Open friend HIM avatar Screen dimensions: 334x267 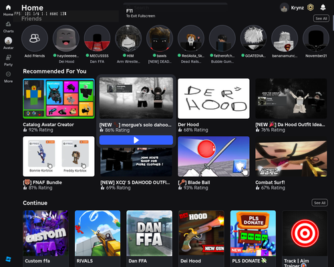[x=128, y=38]
